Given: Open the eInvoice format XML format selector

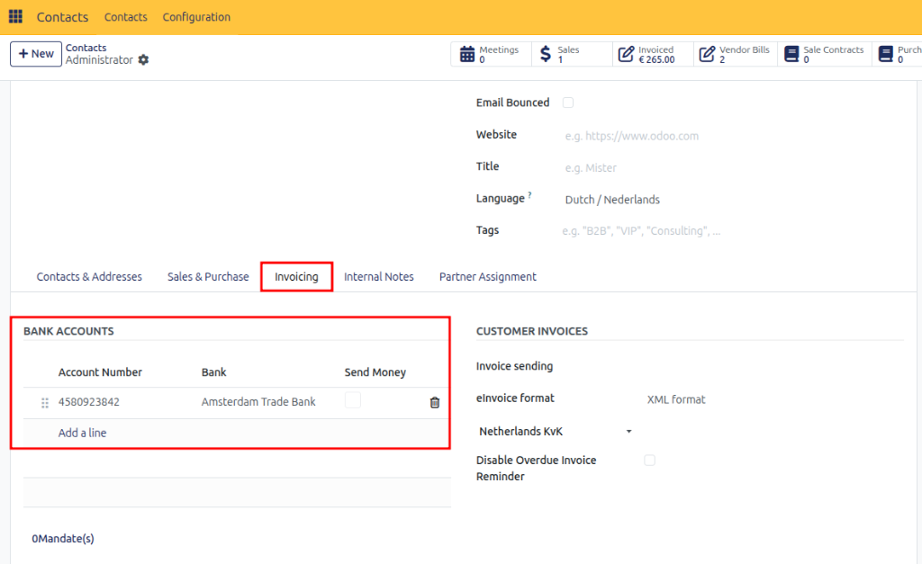Looking at the screenshot, I should tap(676, 399).
